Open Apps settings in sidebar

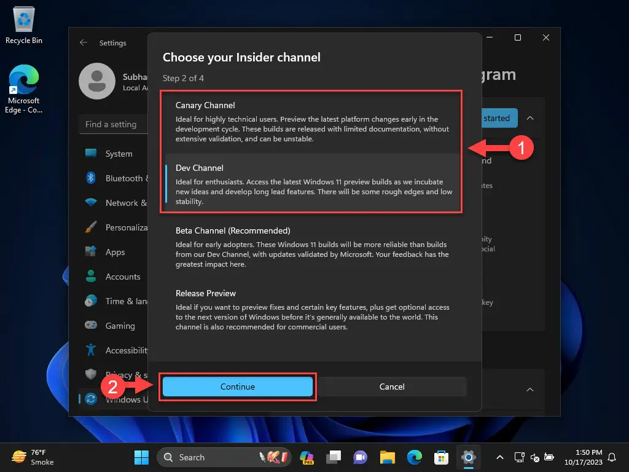click(x=114, y=252)
